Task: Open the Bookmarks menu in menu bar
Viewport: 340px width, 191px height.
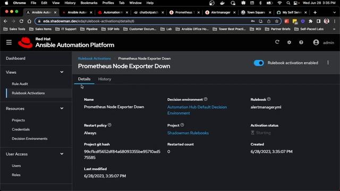Action: [89, 3]
